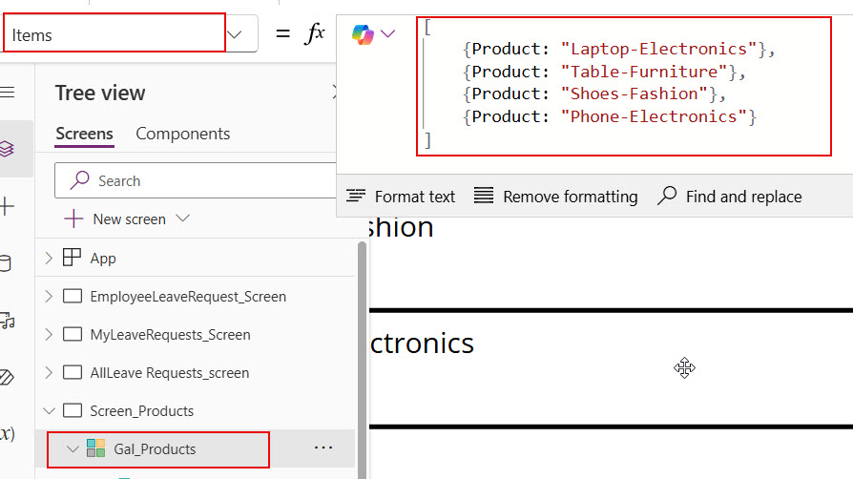Click the Table-Furniture string in formula
The width and height of the screenshot is (853, 479).
(644, 72)
